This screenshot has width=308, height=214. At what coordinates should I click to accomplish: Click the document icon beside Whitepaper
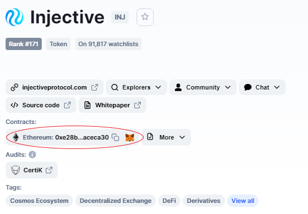(87, 105)
